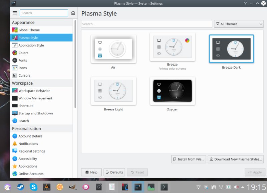Open Colors settings in sidebar

point(23,53)
